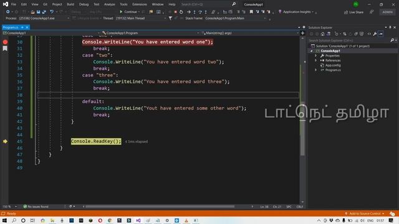Click the taskbar search magnifier
The image size is (399, 224).
pos(14,220)
